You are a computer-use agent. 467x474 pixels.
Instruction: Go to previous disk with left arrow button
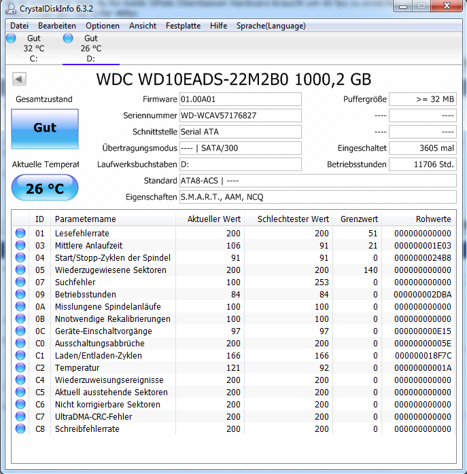click(19, 79)
